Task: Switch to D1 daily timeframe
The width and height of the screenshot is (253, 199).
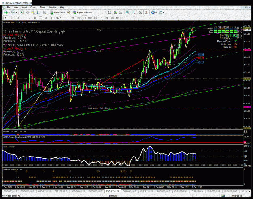Action: point(106,18)
